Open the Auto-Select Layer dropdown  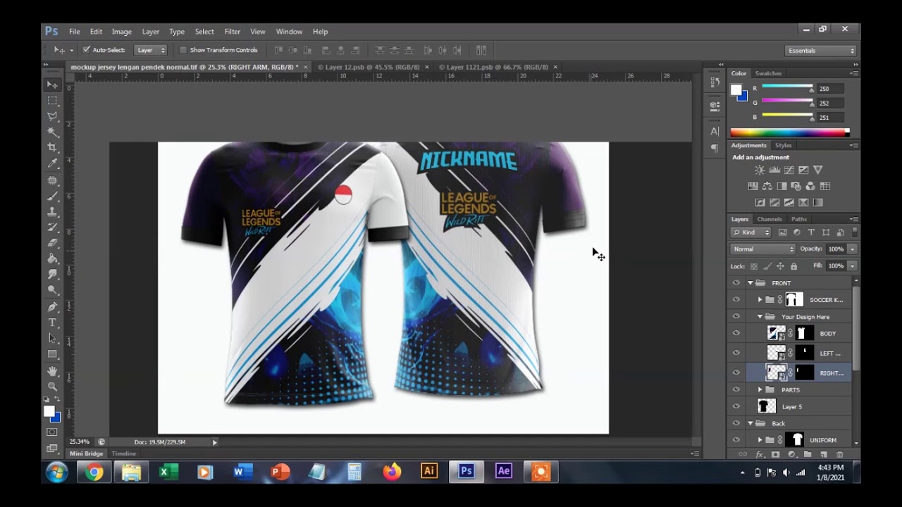click(x=151, y=50)
